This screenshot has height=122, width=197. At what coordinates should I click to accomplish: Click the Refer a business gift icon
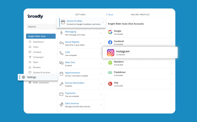(30, 82)
